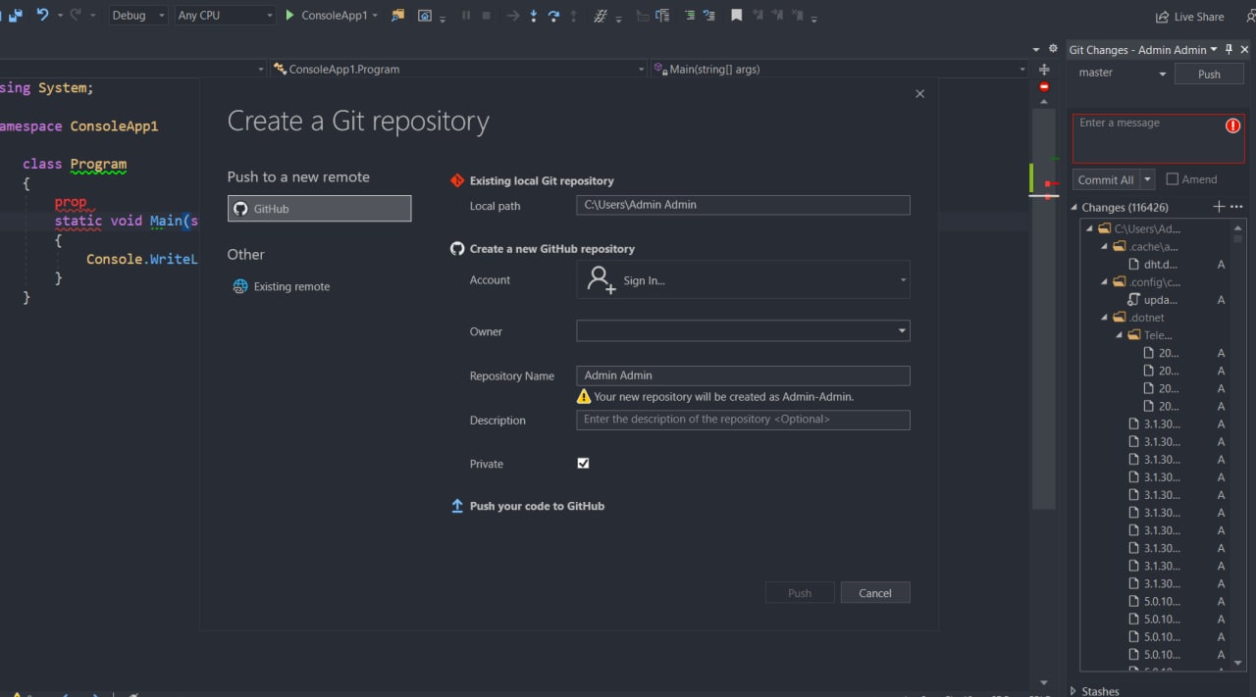
Task: Open the Account Sign In dropdown
Action: tap(743, 279)
